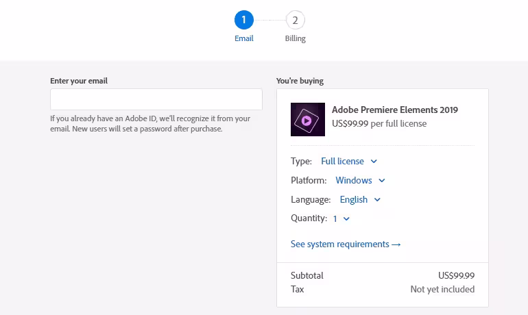Click the "Enter your email" label

click(79, 81)
